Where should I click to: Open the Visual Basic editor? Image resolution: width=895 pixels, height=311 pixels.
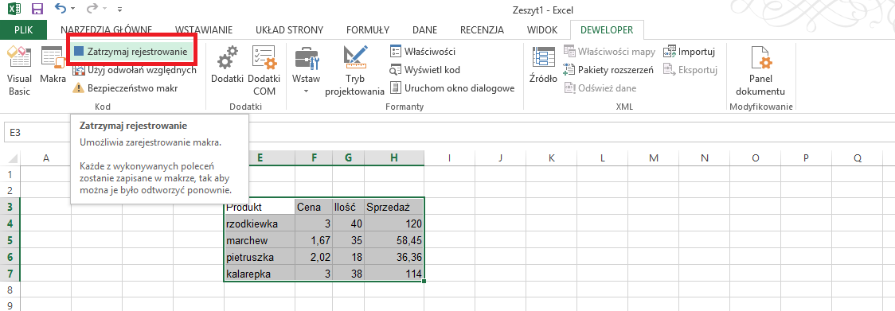pyautogui.click(x=19, y=70)
